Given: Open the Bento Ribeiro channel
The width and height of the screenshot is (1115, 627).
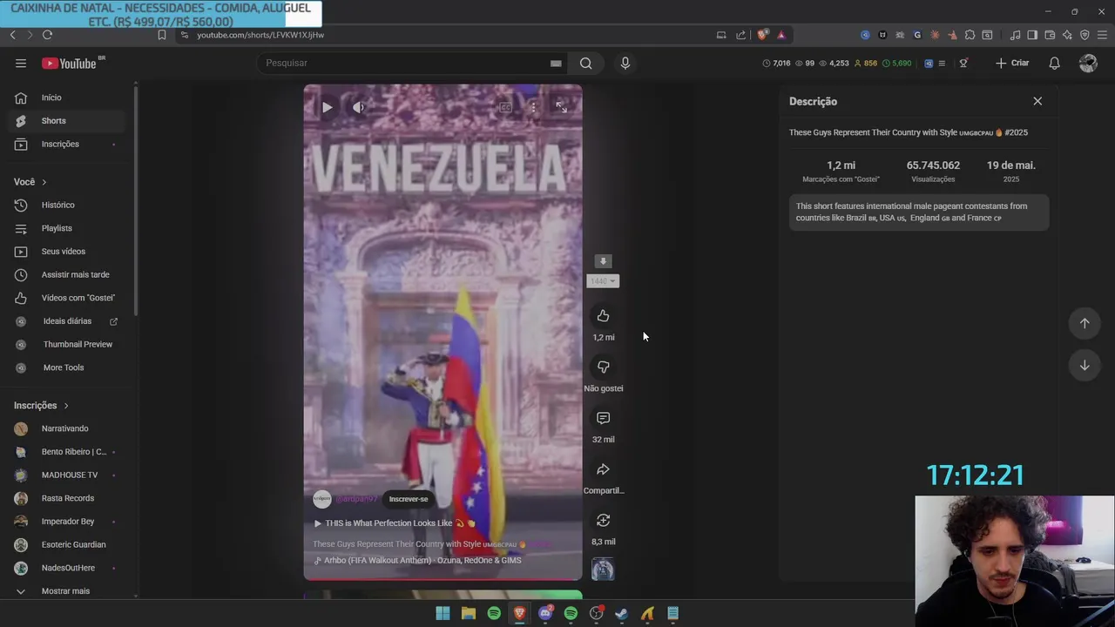Looking at the screenshot, I should [68, 452].
